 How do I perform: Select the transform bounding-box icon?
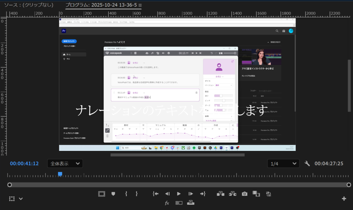click(12, 199)
